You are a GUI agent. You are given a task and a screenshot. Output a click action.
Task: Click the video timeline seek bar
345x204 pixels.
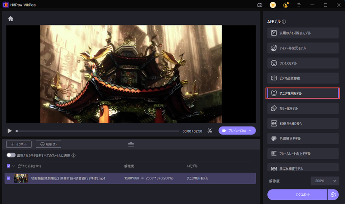point(98,131)
